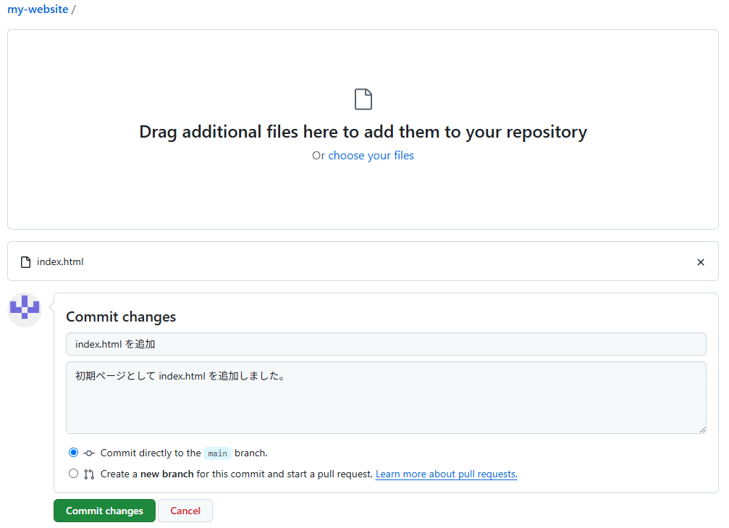This screenshot has width=729, height=528.
Task: Click the Cancel button
Action: coord(185,510)
